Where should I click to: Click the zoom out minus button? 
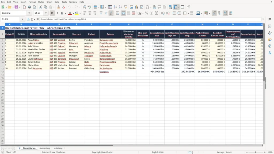tap(246, 152)
